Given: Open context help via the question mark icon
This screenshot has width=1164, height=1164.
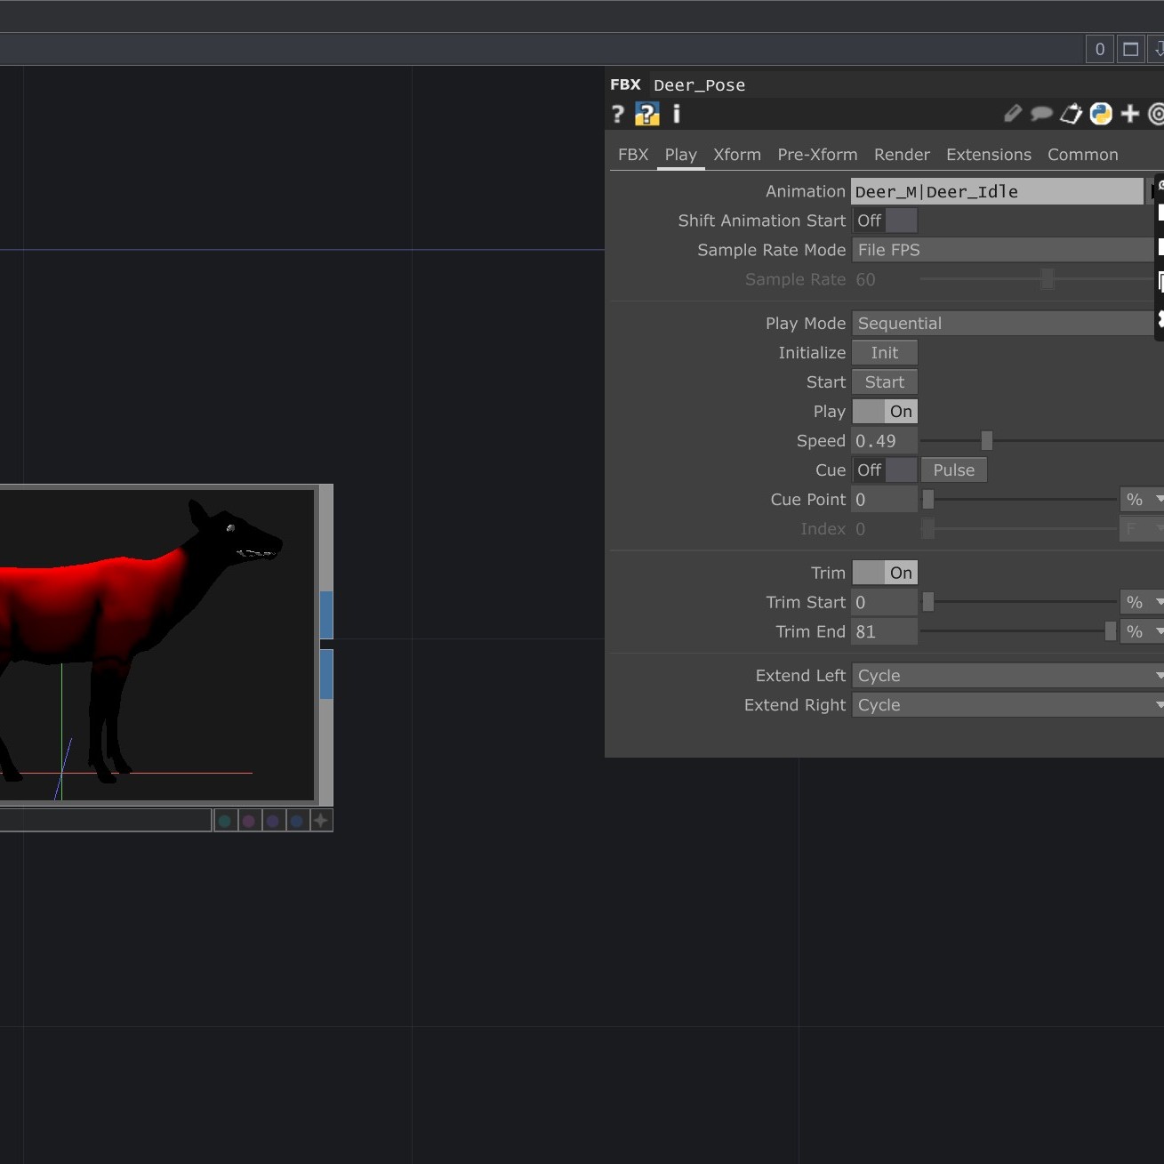Looking at the screenshot, I should pos(617,114).
